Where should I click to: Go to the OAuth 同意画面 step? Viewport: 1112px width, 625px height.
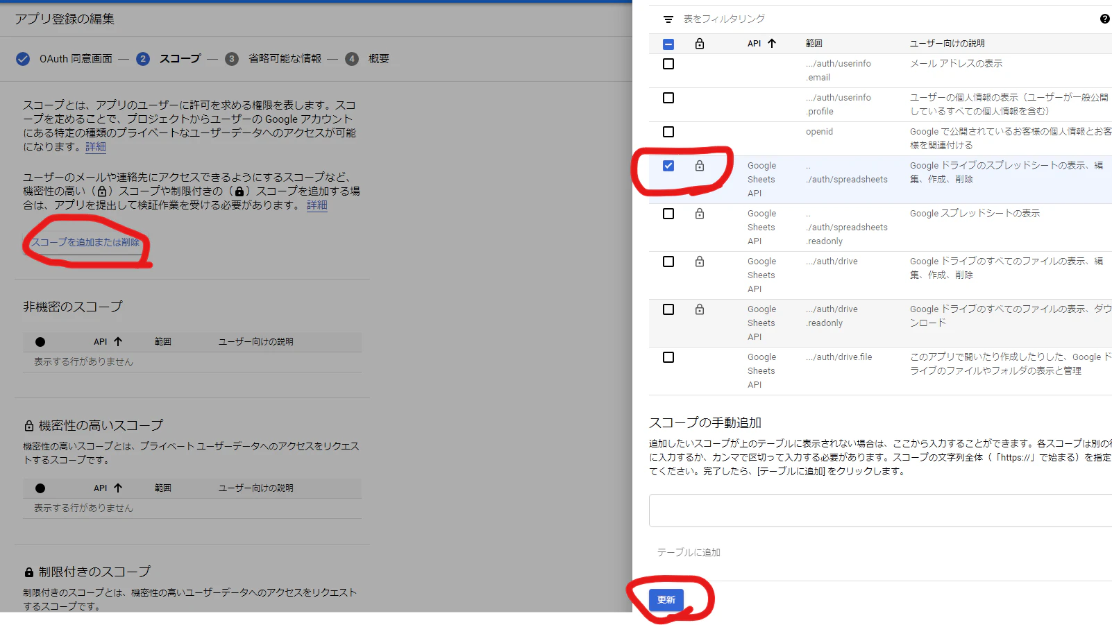pos(76,59)
